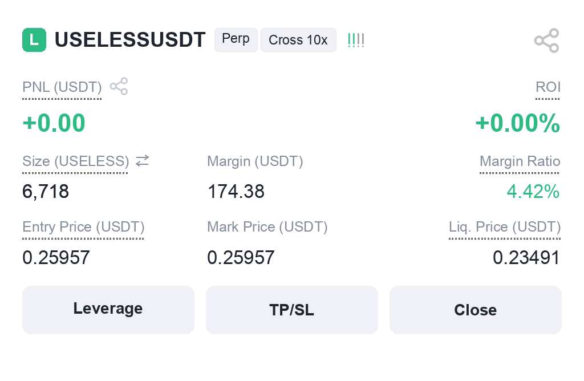The height and width of the screenshot is (381, 584).
Task: Open the Cross 10x margin mode badge
Action: [298, 40]
